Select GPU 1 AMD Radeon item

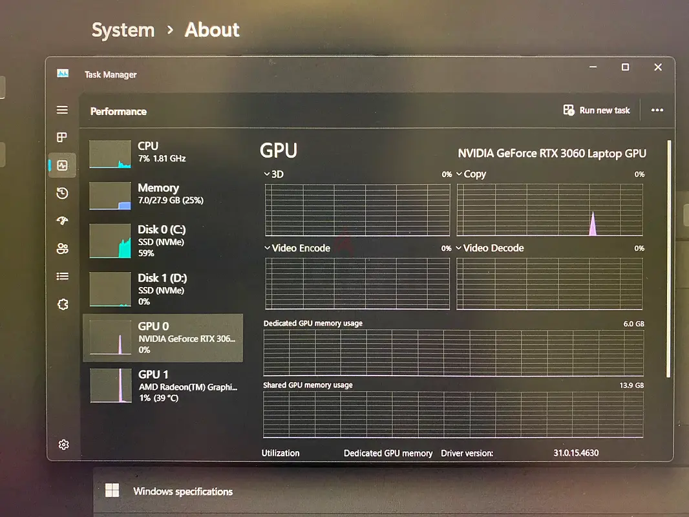(163, 386)
